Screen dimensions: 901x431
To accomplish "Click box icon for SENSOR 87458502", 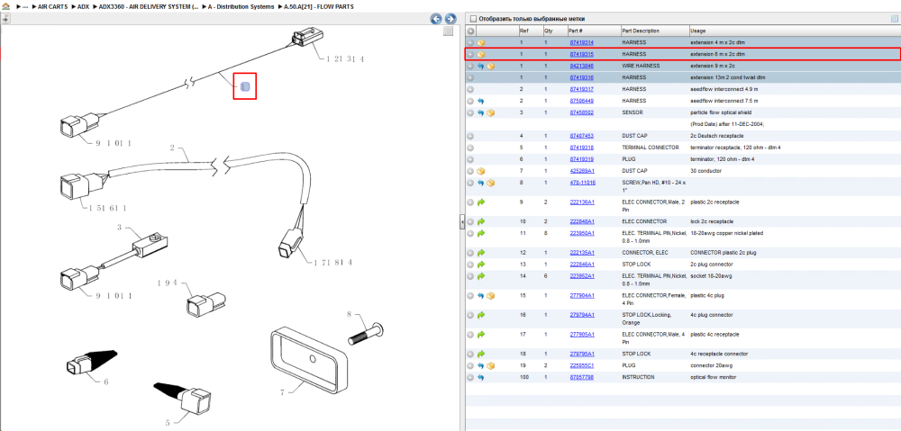I will tap(491, 113).
